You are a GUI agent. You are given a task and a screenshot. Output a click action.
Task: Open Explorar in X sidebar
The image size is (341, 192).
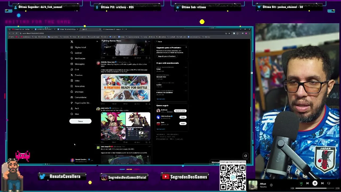click(76, 53)
